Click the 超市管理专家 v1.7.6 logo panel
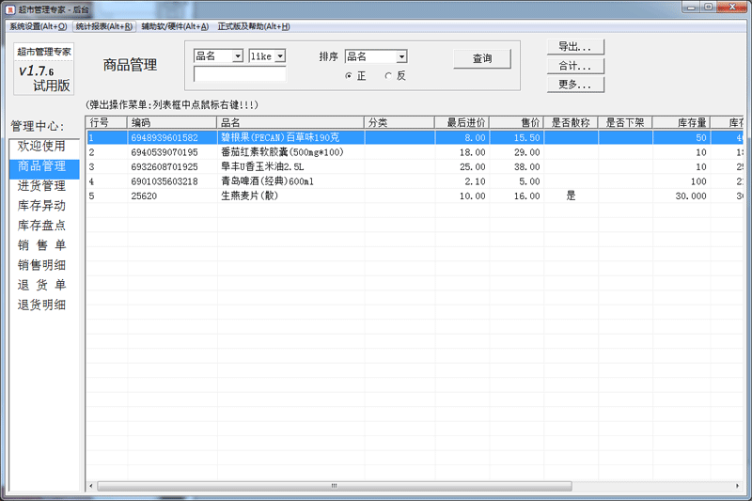 click(x=44, y=70)
